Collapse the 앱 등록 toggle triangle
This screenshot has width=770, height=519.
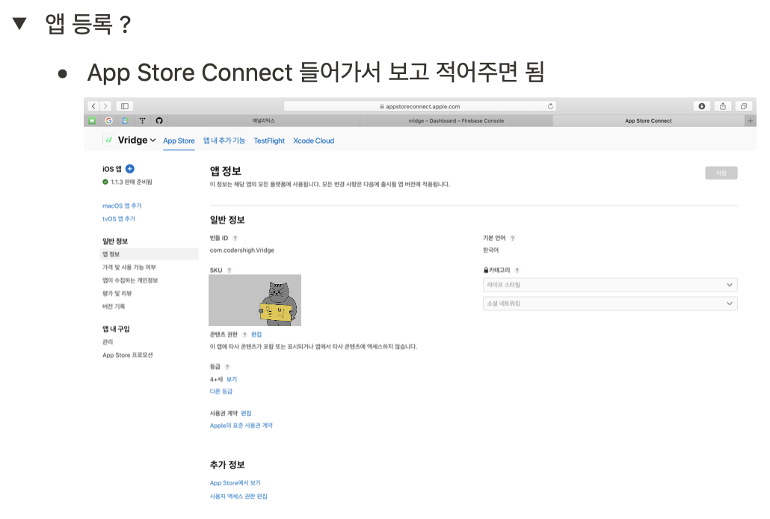[19, 23]
